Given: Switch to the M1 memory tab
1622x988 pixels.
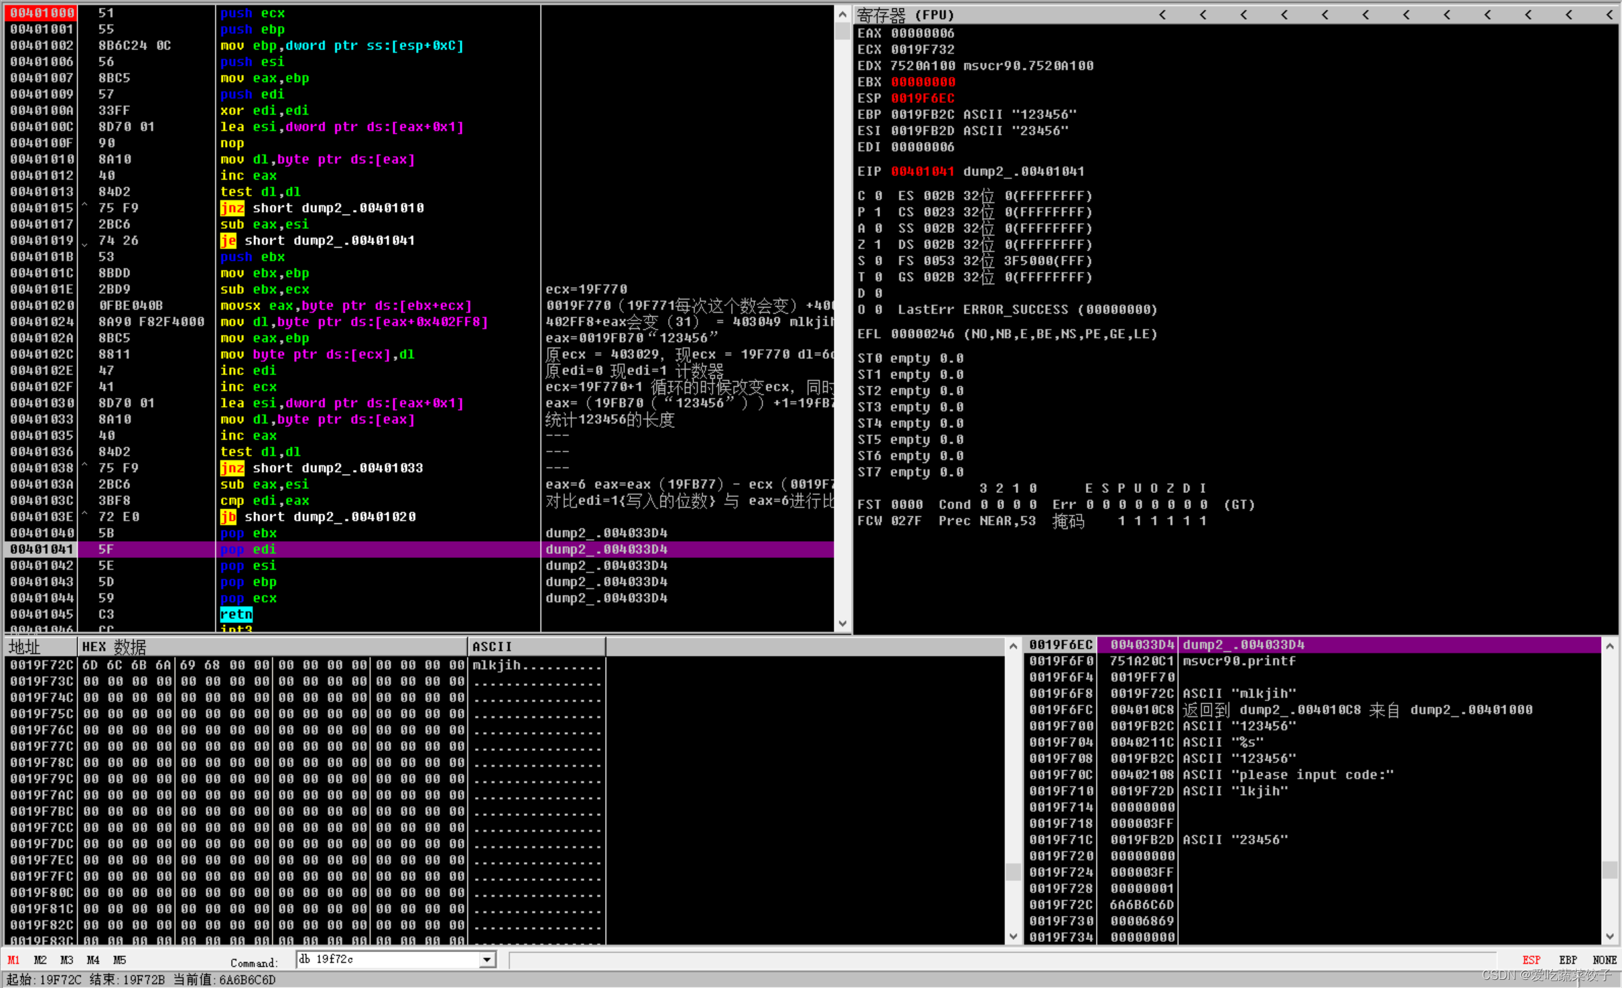Looking at the screenshot, I should 14,960.
